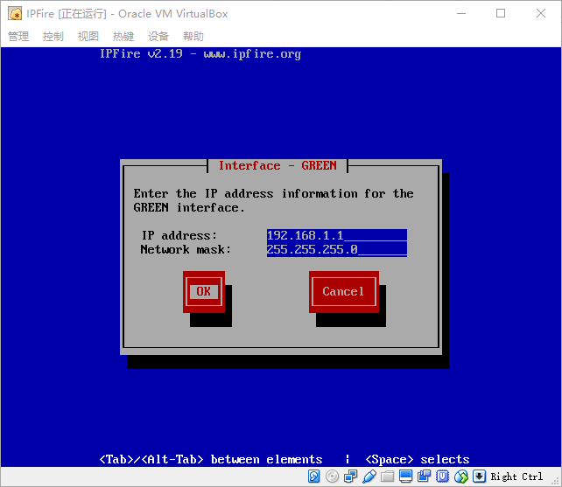Click the IPFire v2.19 header text

(200, 53)
